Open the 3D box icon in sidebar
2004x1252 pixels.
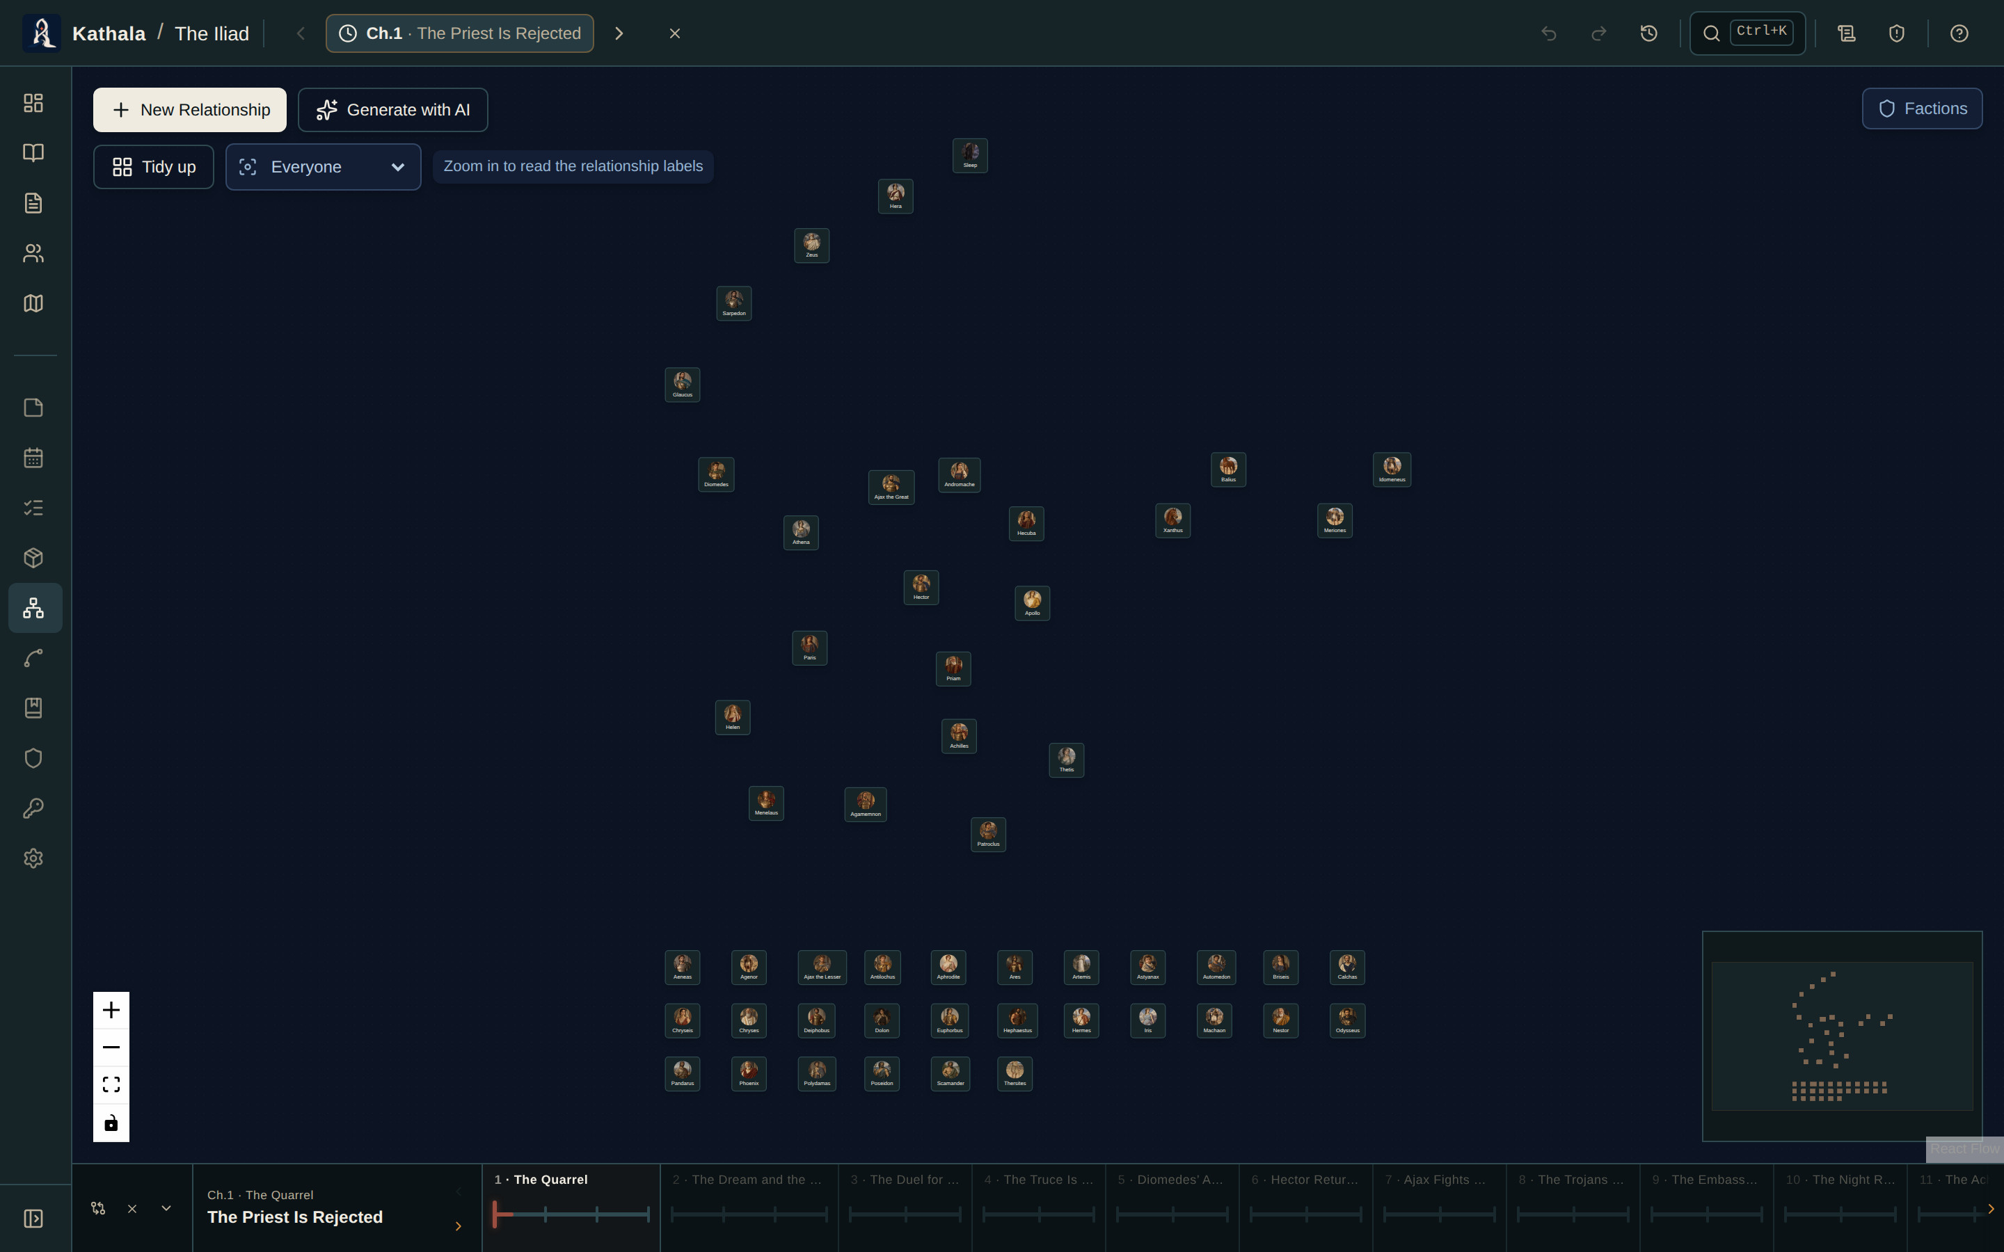pyautogui.click(x=33, y=558)
